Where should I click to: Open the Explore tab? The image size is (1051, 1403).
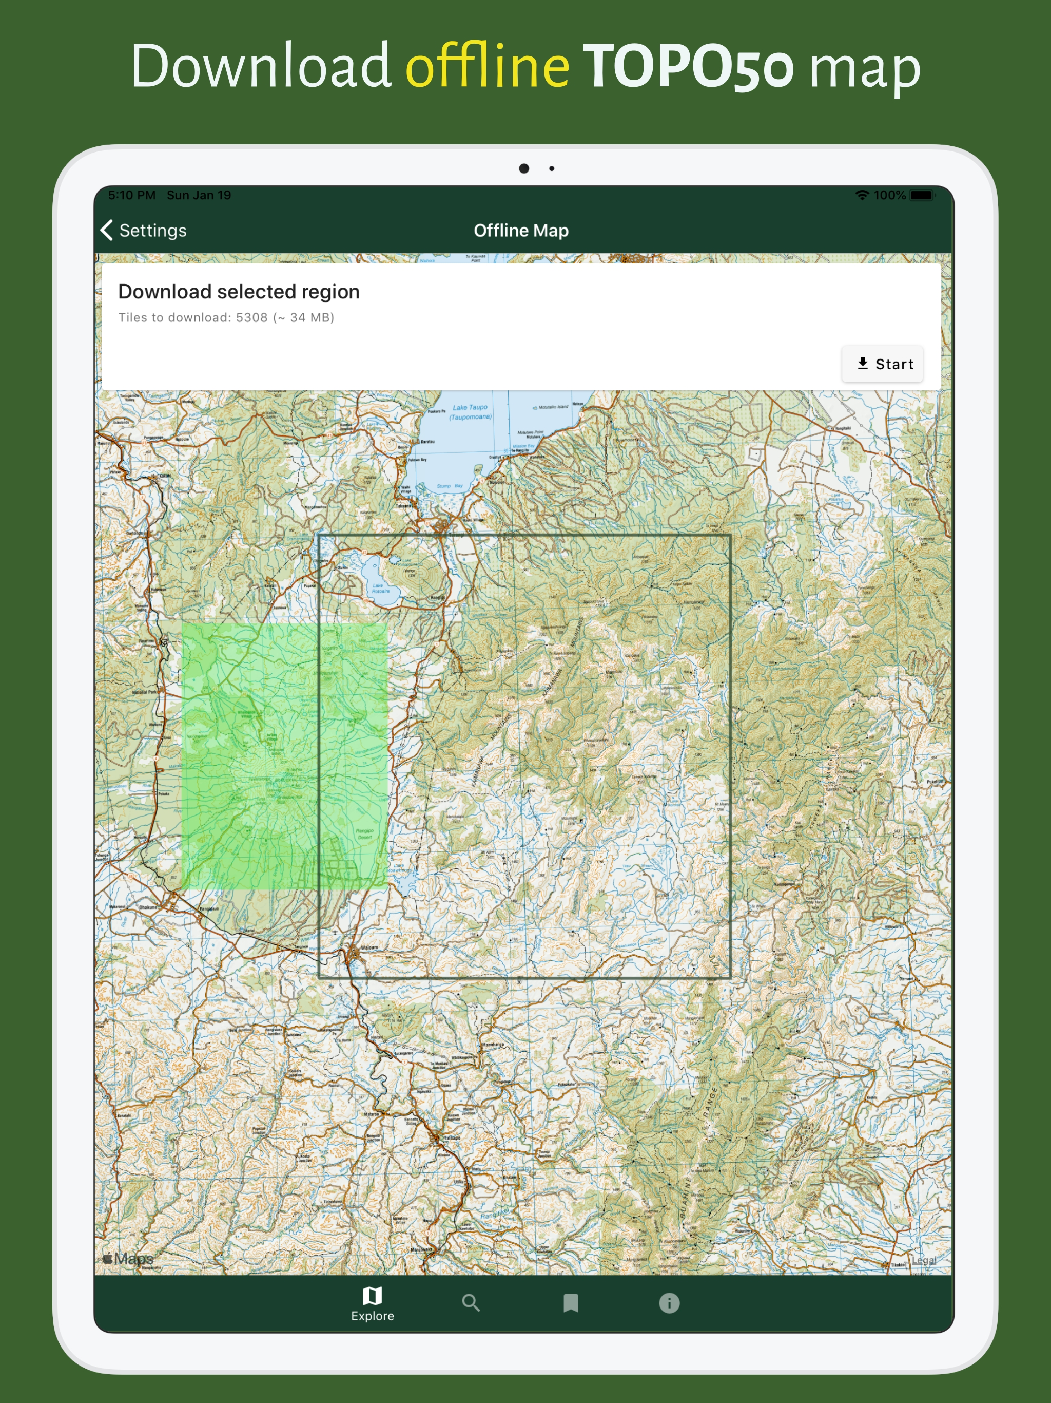pos(373,1303)
